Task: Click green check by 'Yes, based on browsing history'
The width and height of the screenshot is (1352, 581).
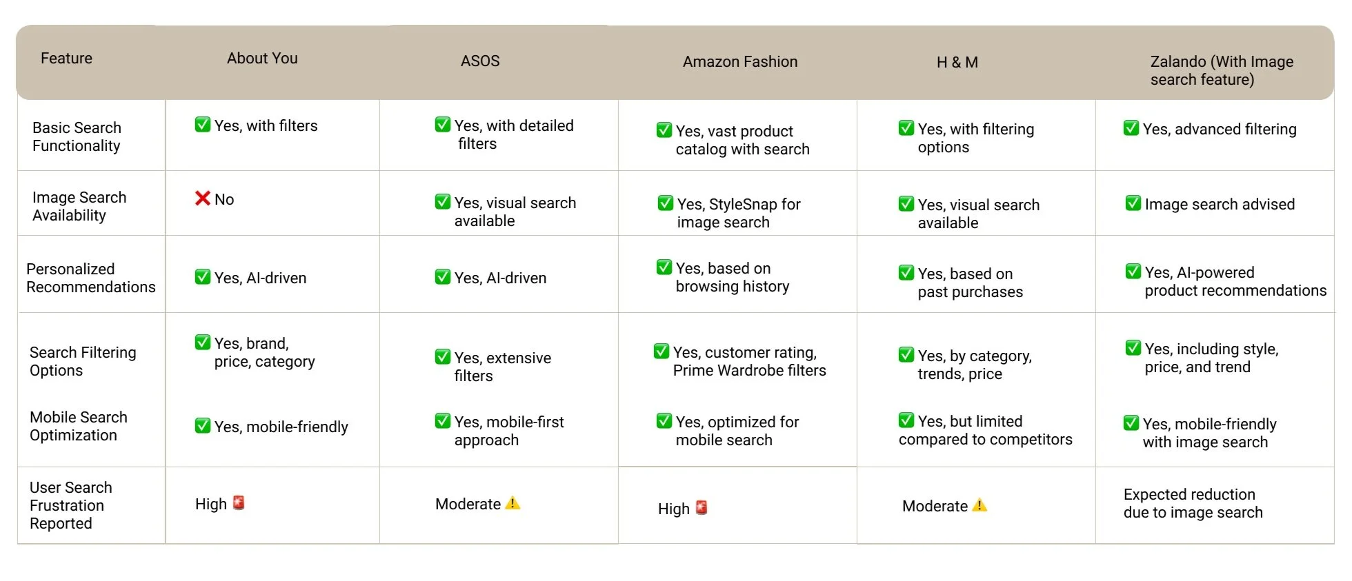Action: [x=664, y=267]
